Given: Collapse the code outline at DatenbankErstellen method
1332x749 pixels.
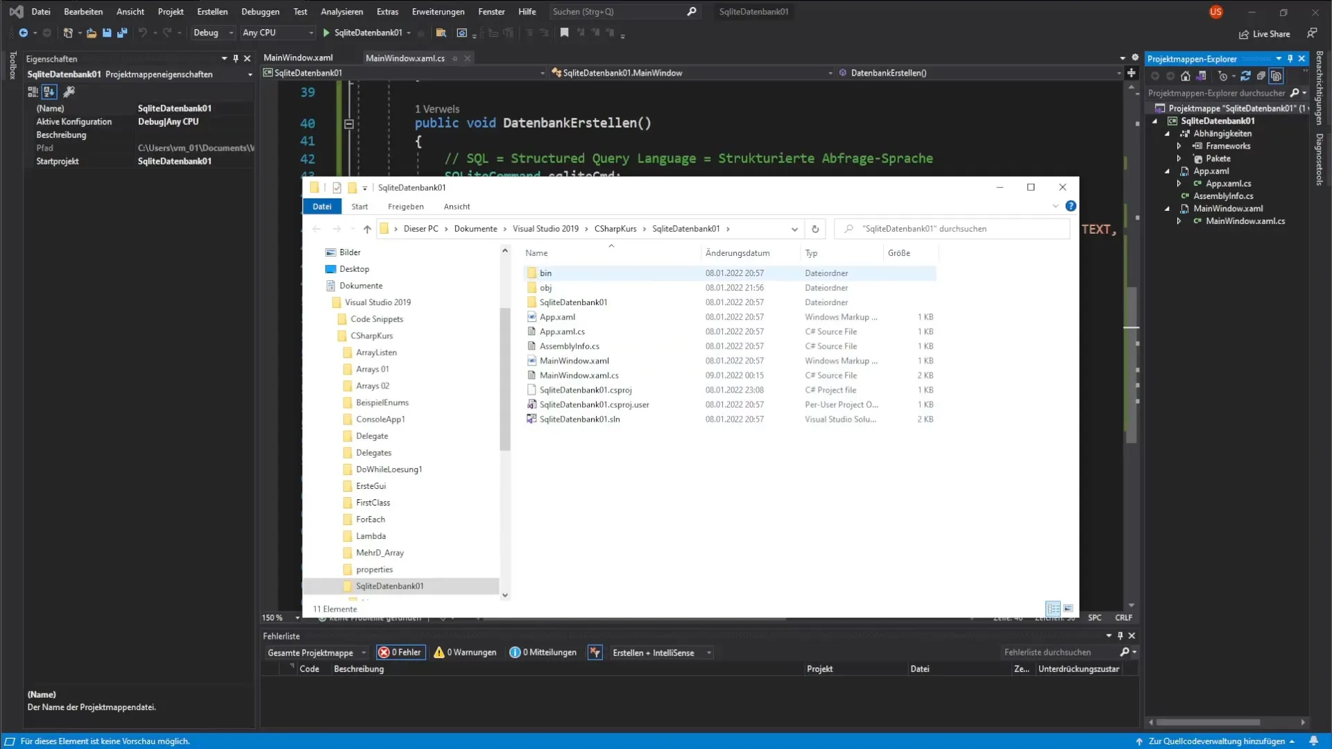Looking at the screenshot, I should (349, 124).
